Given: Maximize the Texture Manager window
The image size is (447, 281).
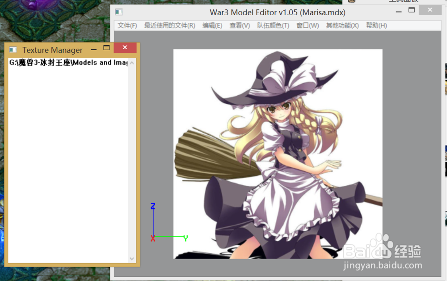Looking at the screenshot, I should pyautogui.click(x=106, y=47).
